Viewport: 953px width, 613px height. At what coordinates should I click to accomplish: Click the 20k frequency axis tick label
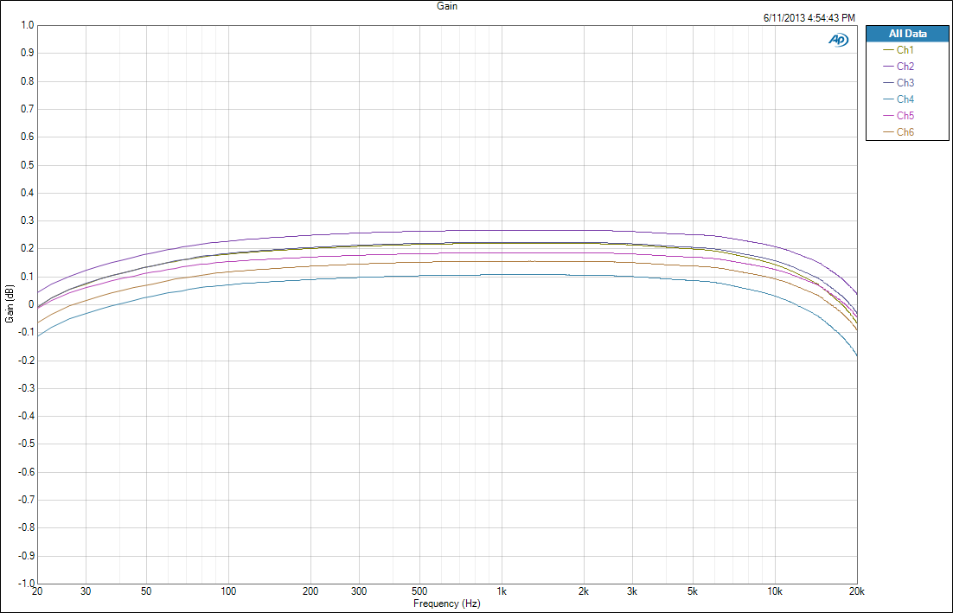point(856,591)
